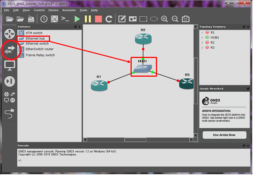Image resolution: width=253 pixels, height=175 pixels.
Task: Float the Topology Summary panel
Action: 244,27
